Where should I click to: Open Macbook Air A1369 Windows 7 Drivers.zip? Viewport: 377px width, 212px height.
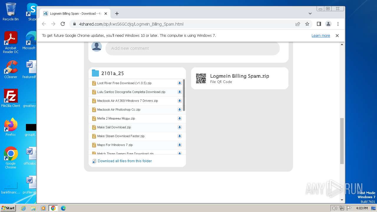point(128,101)
